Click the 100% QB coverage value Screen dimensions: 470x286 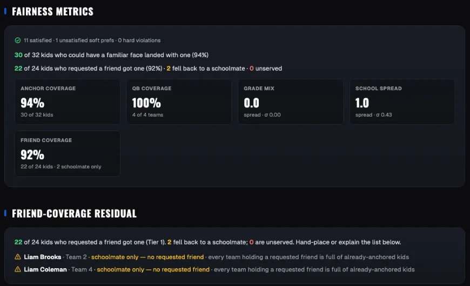point(146,103)
